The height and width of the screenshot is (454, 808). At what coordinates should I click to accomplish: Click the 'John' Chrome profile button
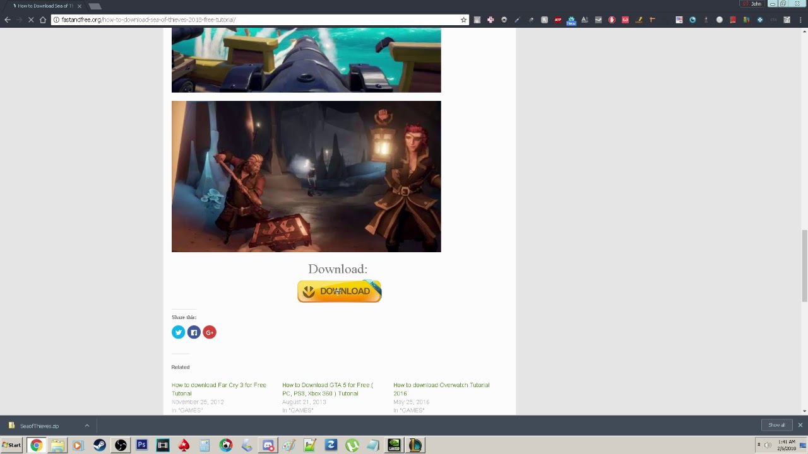point(752,4)
